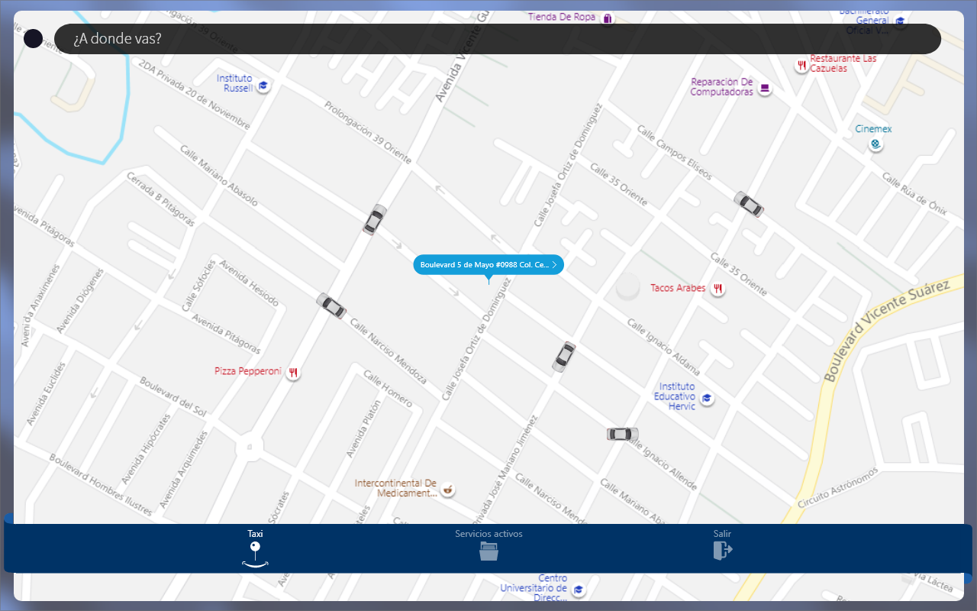Switch to the Taxi tab
Image resolution: width=977 pixels, height=611 pixels.
tap(255, 534)
